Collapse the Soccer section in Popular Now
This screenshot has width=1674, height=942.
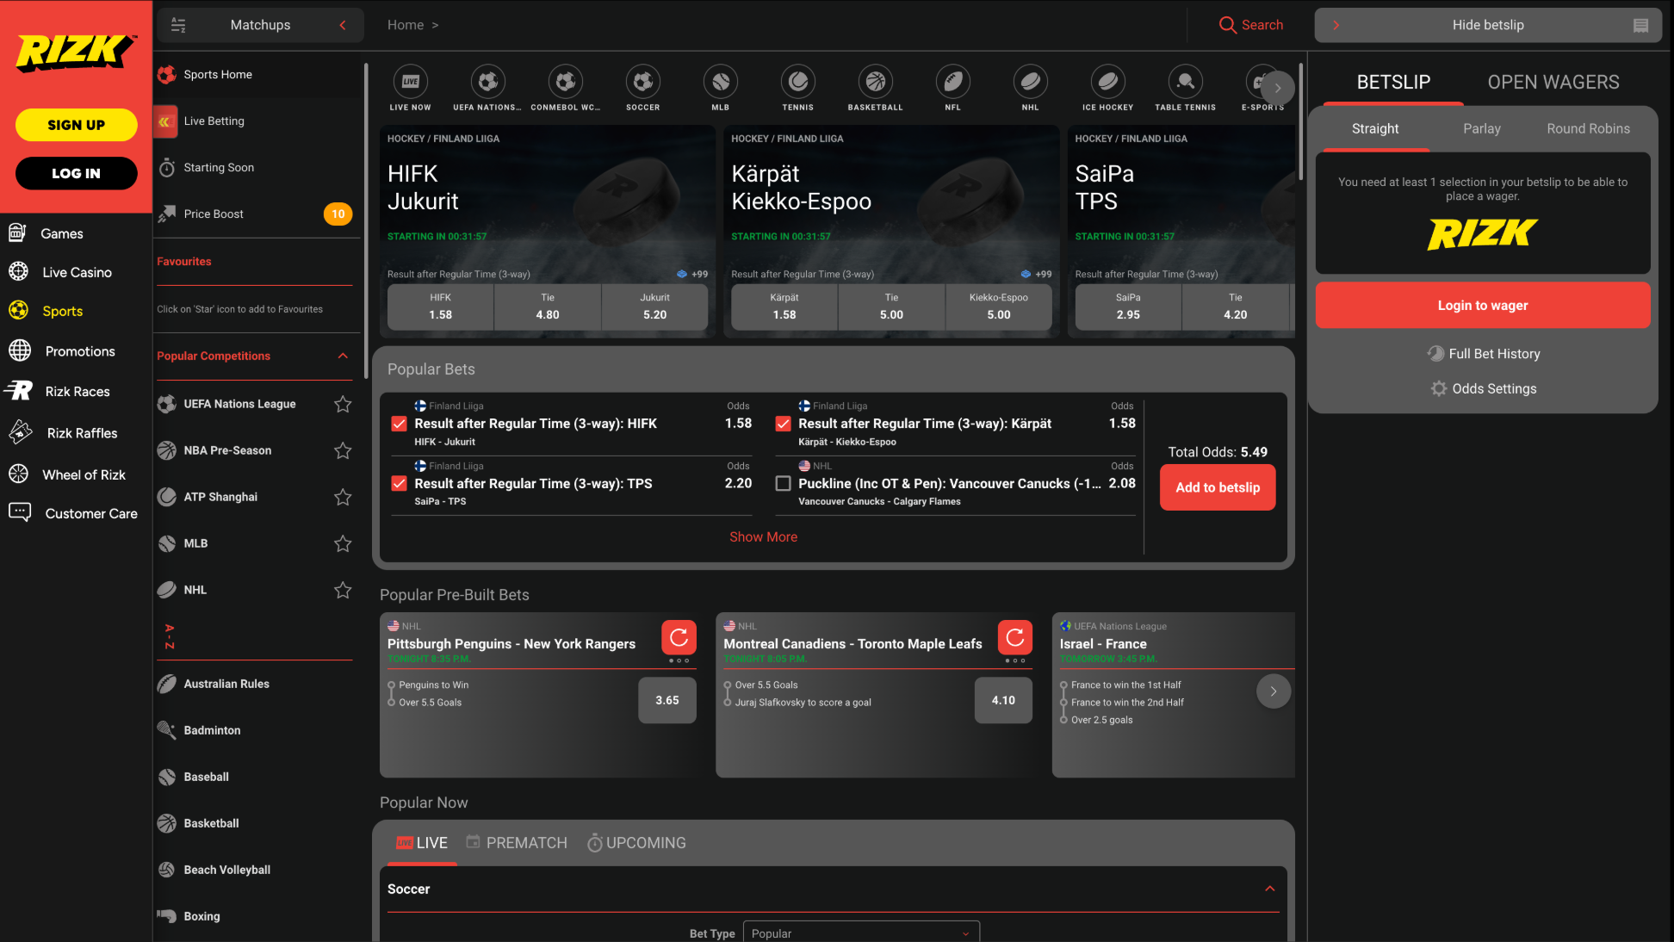[1269, 889]
